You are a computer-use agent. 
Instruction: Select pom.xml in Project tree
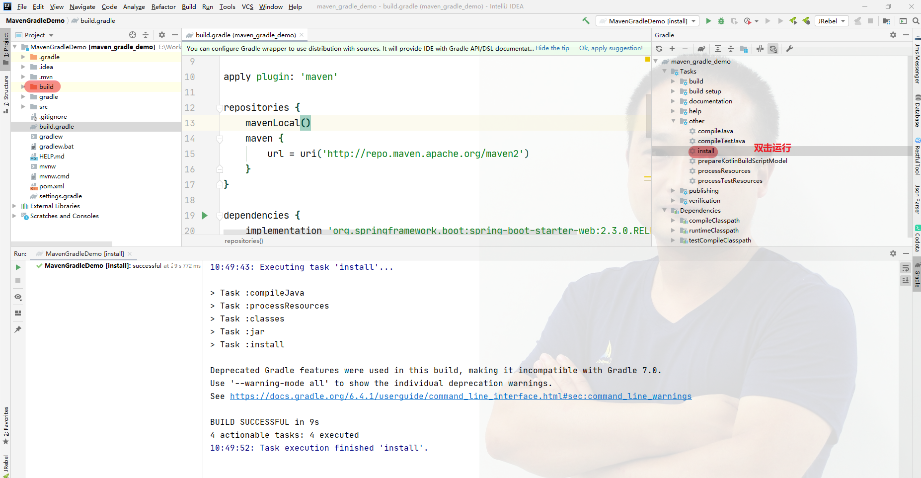pyautogui.click(x=52, y=186)
